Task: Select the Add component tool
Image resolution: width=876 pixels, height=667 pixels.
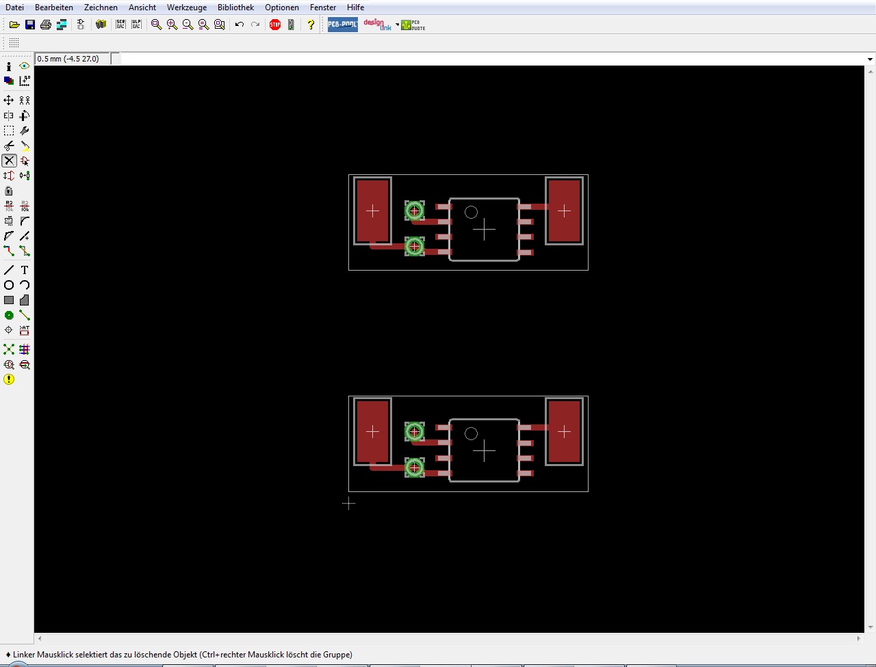Action: point(25,161)
